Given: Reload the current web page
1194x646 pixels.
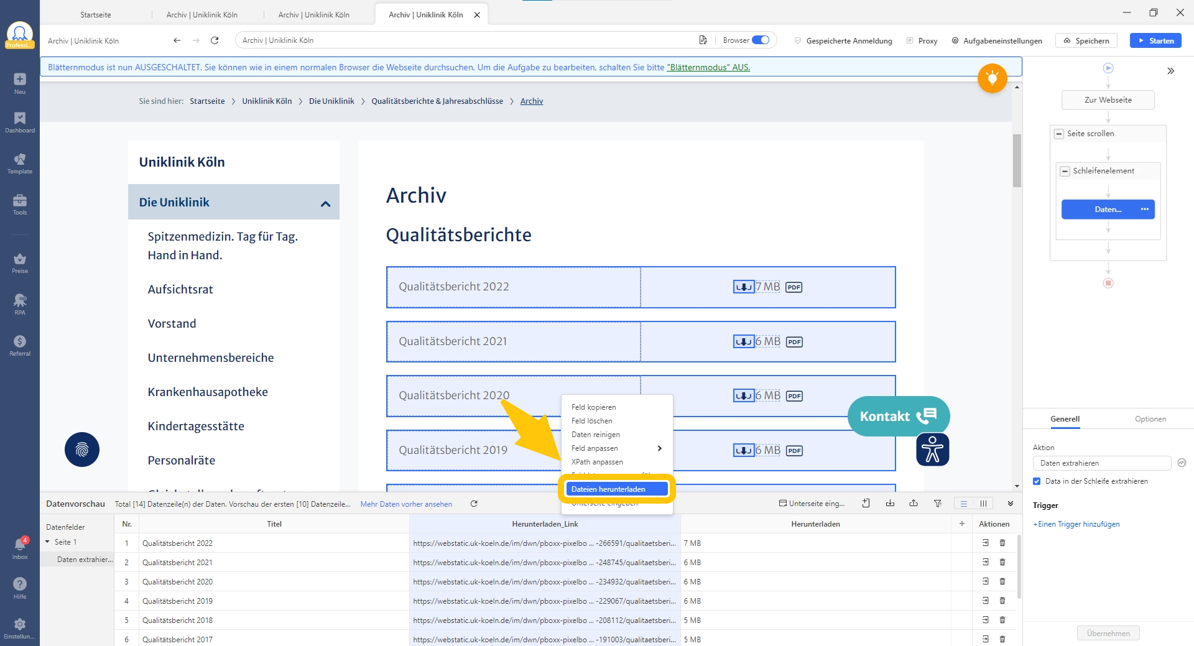Looking at the screenshot, I should (x=215, y=40).
